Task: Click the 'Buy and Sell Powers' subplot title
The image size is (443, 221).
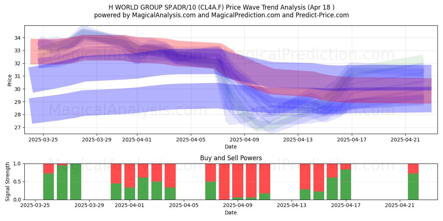Action: pyautogui.click(x=231, y=158)
